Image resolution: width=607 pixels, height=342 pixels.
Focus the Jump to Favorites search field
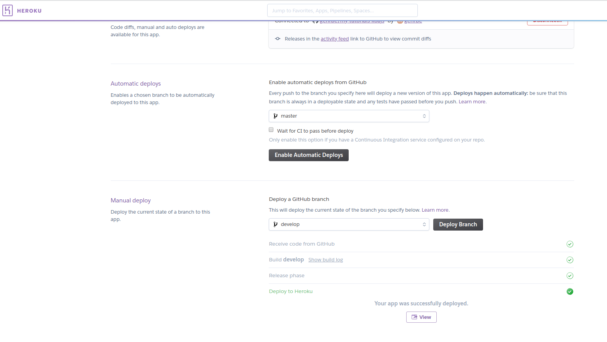(x=342, y=10)
